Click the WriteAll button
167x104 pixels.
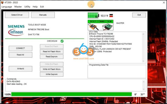(20, 69)
